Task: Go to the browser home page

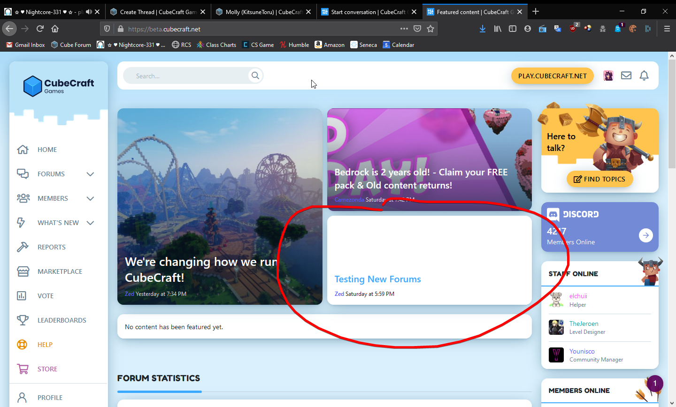Action: [55, 29]
